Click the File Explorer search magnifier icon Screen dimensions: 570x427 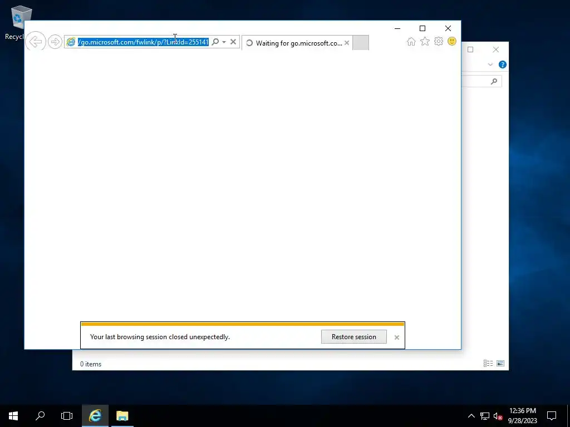tap(494, 81)
